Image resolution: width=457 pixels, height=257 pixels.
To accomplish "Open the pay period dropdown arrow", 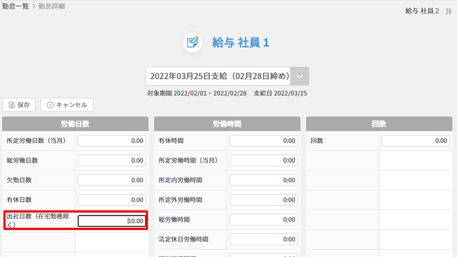I will (300, 76).
